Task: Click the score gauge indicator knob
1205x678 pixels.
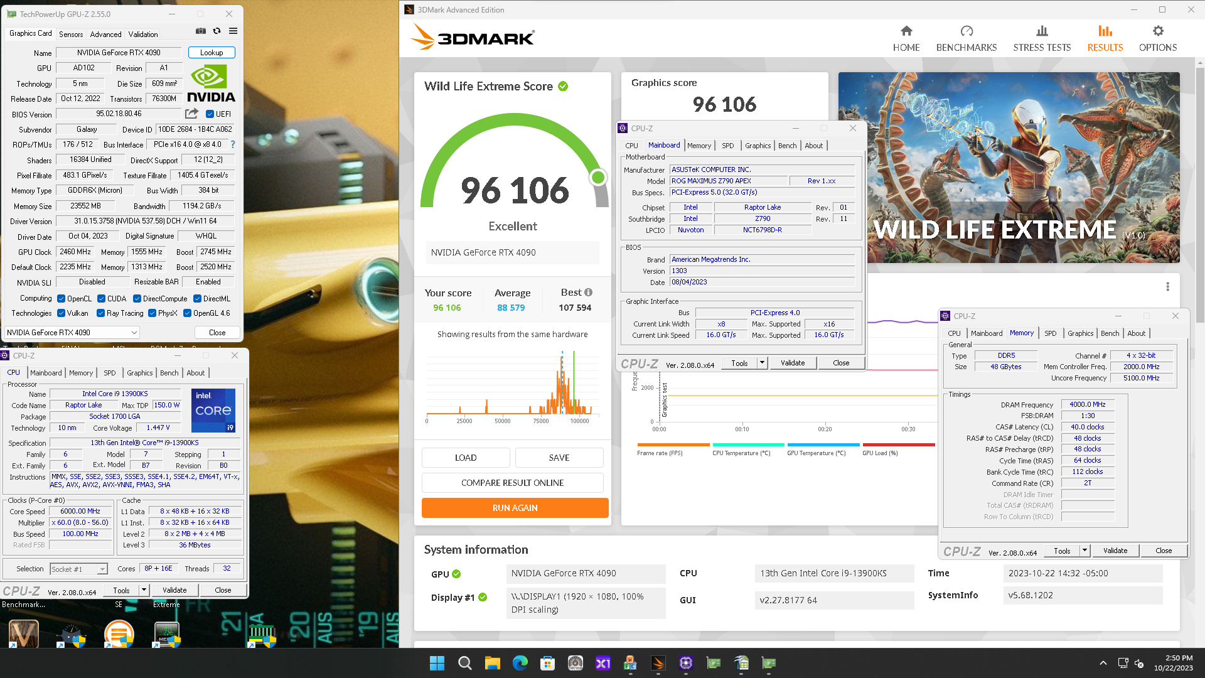Action: coord(598,178)
